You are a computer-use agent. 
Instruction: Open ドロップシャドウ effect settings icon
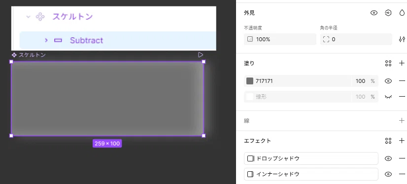tap(250, 158)
